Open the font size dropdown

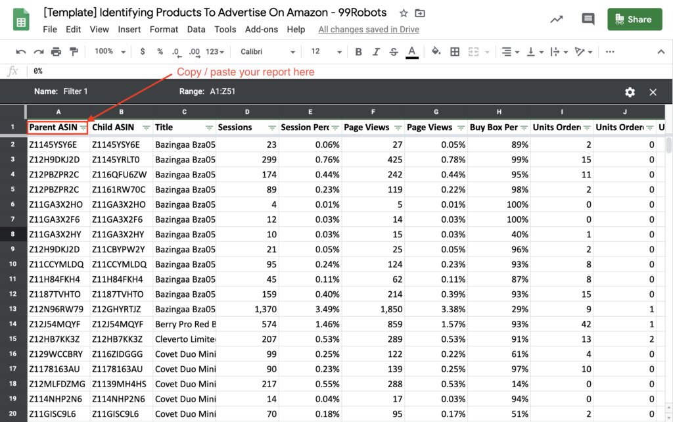point(324,52)
